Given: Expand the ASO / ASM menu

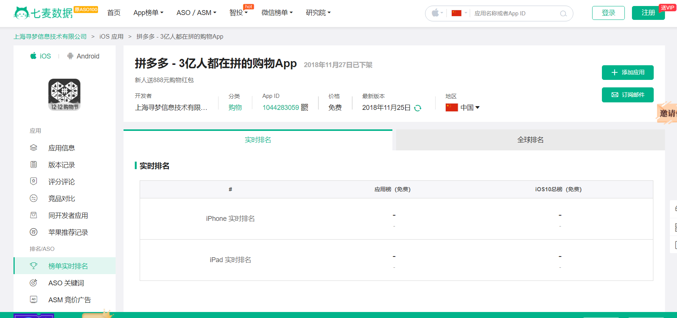Looking at the screenshot, I should point(196,13).
